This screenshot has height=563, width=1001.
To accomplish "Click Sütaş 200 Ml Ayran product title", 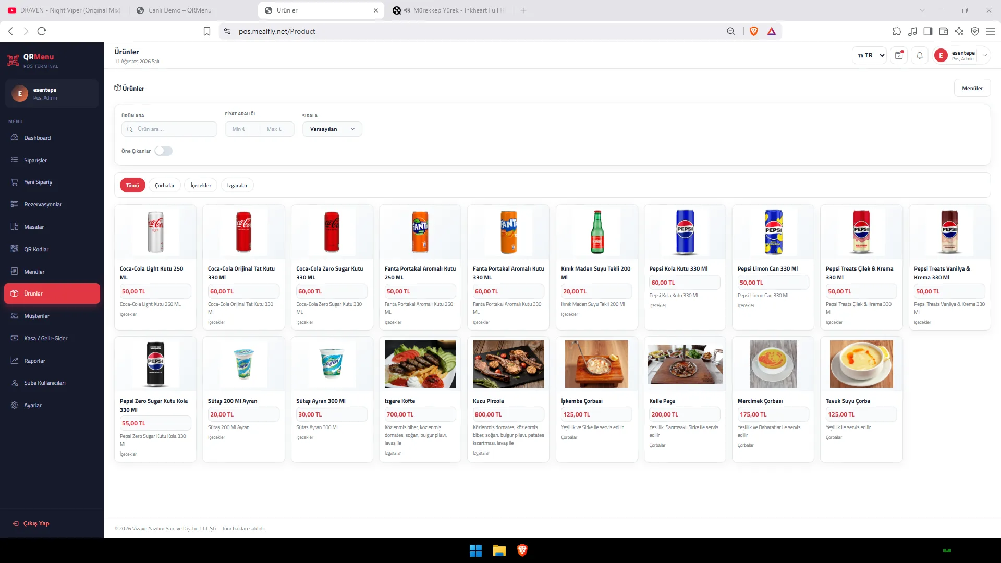I will click(233, 401).
